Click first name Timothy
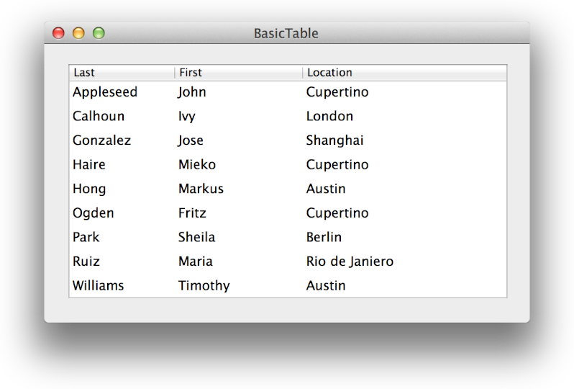 pos(204,286)
